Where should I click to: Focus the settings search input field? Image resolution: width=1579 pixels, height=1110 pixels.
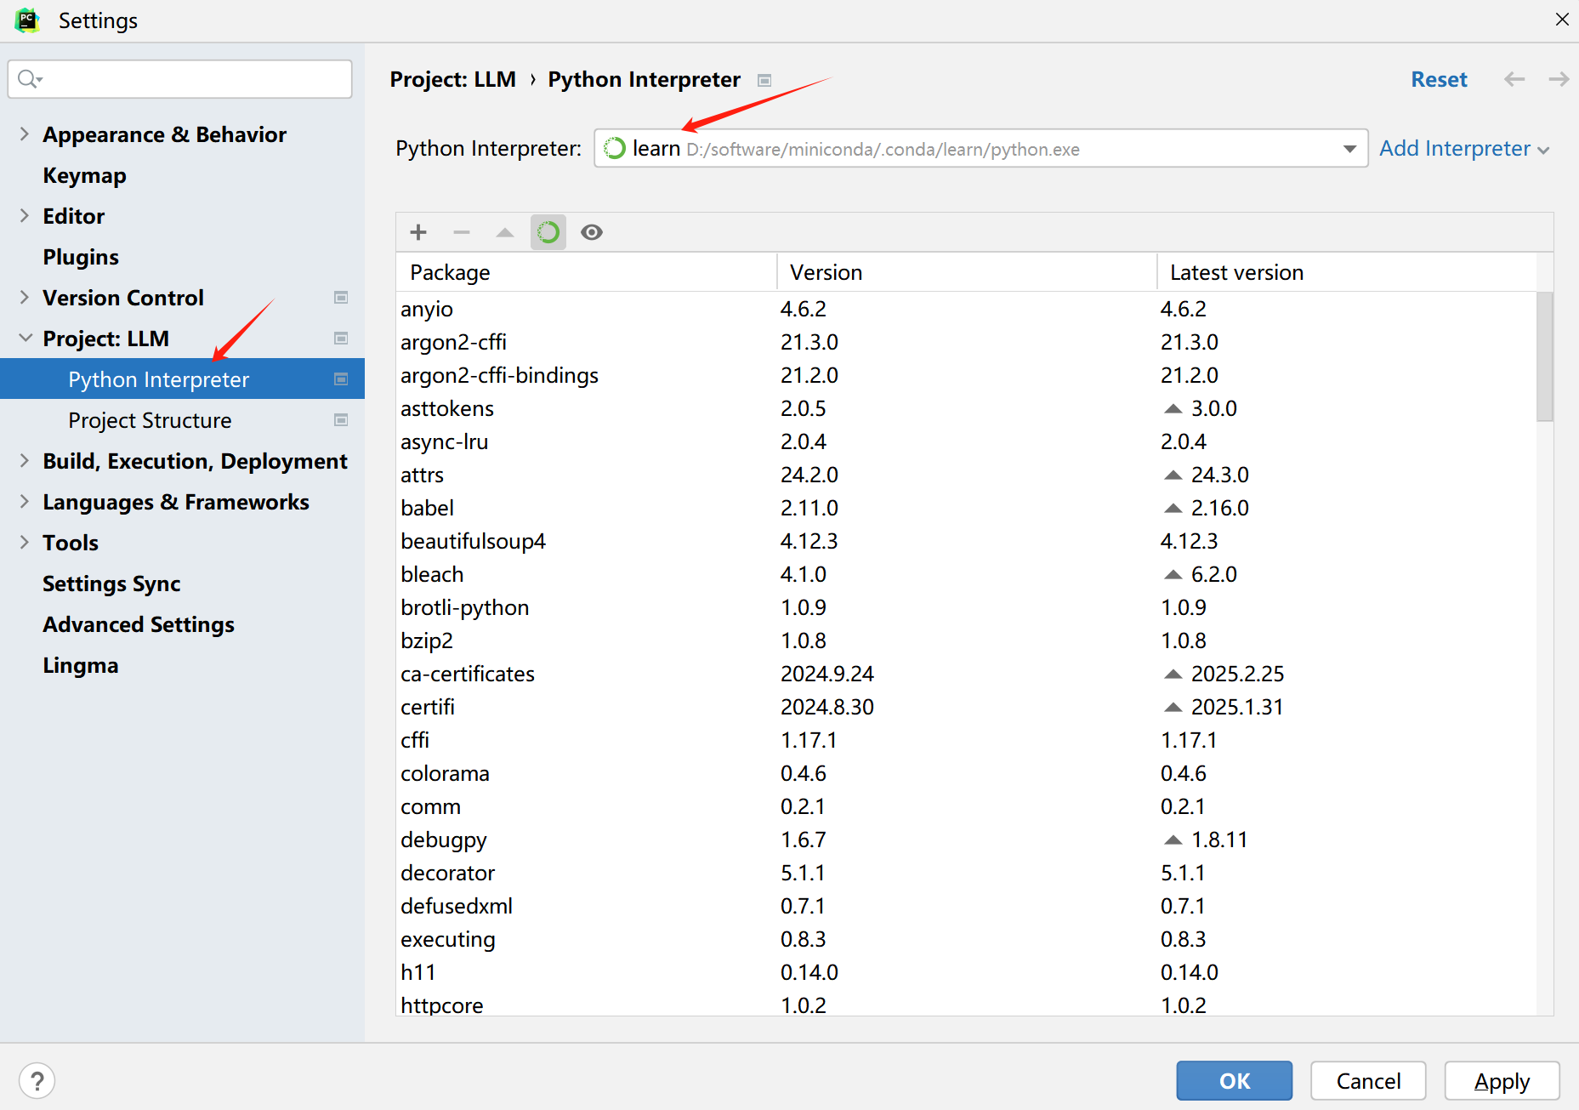180,79
